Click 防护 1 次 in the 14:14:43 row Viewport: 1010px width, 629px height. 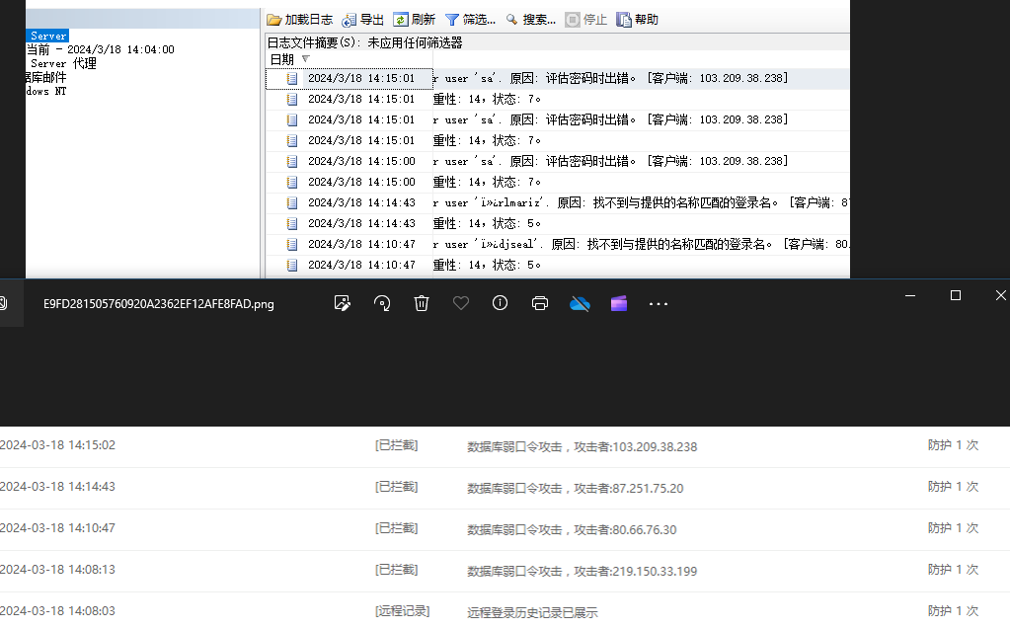[954, 487]
